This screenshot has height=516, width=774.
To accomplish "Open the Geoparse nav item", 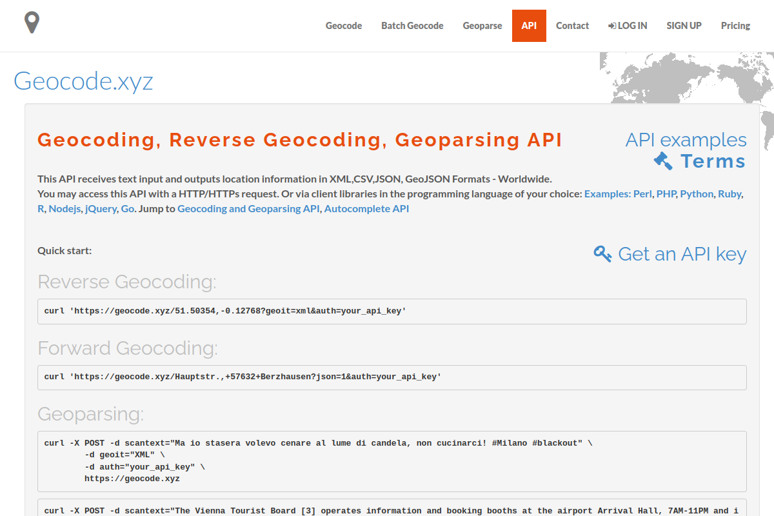I will pos(482,26).
